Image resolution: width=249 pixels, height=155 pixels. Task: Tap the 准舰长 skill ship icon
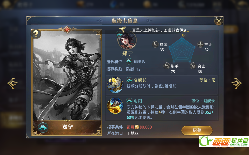coord(115,85)
